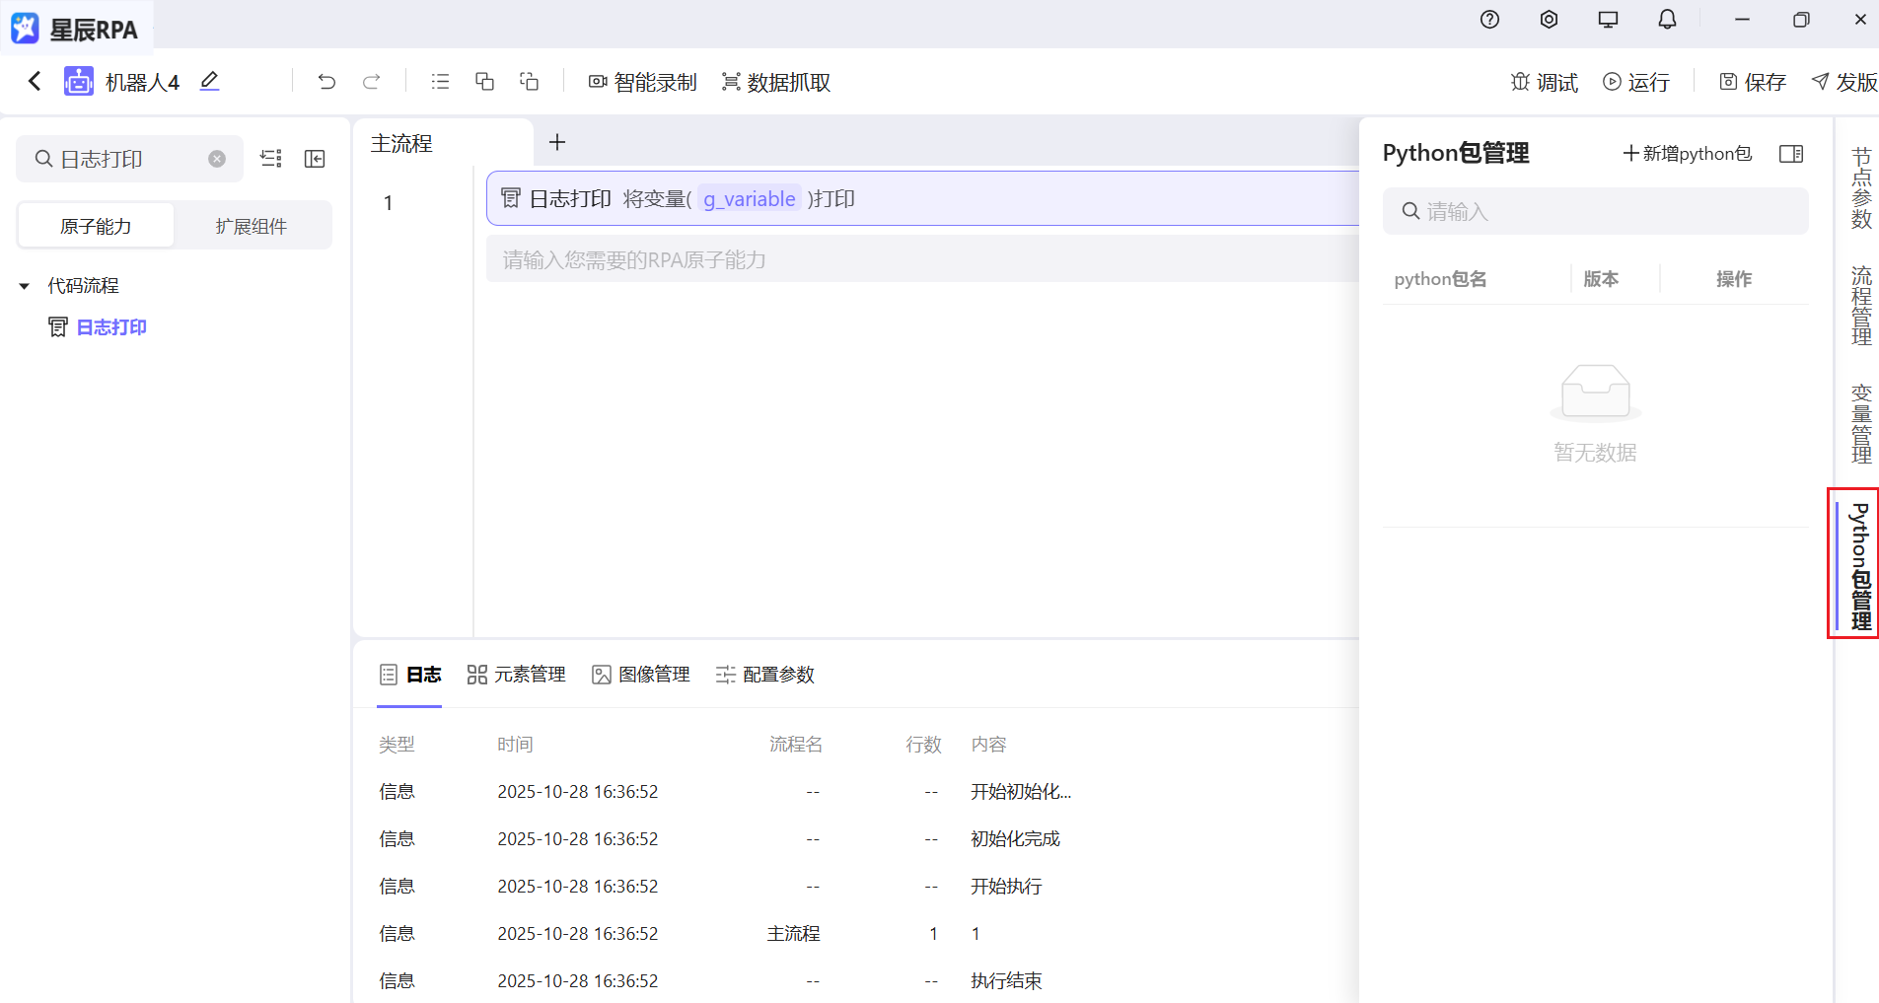The height and width of the screenshot is (1003, 1879).
Task: Open the 调试 debug tool
Action: click(x=1544, y=82)
